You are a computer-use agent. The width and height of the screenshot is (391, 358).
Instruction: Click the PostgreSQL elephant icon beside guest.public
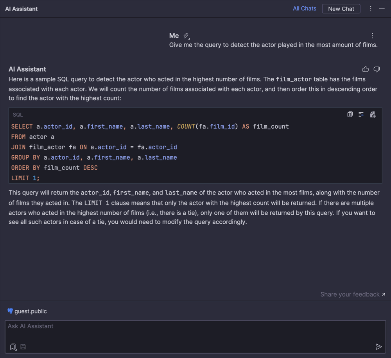[10, 311]
